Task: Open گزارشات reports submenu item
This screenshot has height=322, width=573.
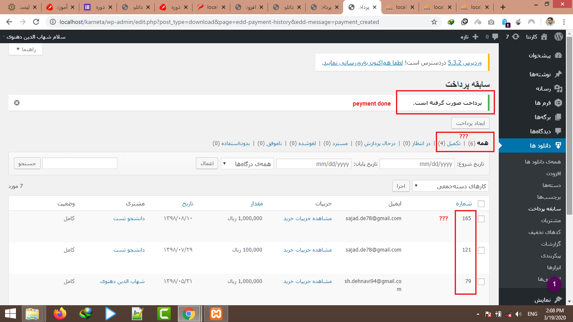Action: click(x=551, y=244)
